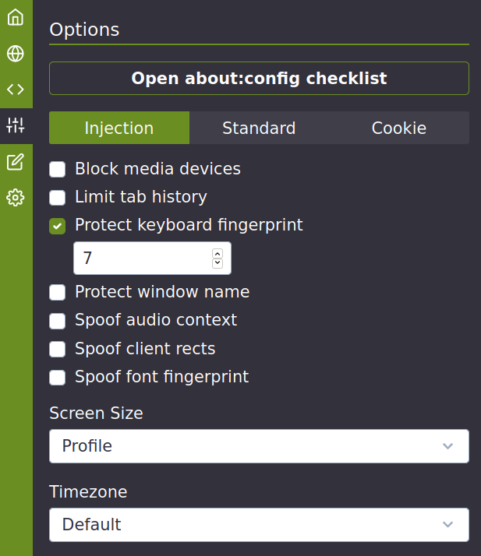Open the Home sidebar icon
Screen dimensions: 481x556
pos(16,17)
